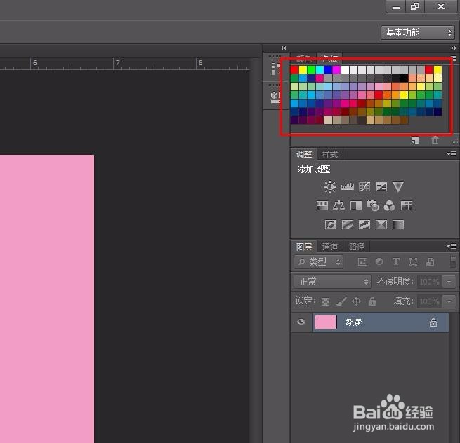Image resolution: width=460 pixels, height=443 pixels.
Task: Expand icon dock with left double-arrow
Action: [283, 48]
